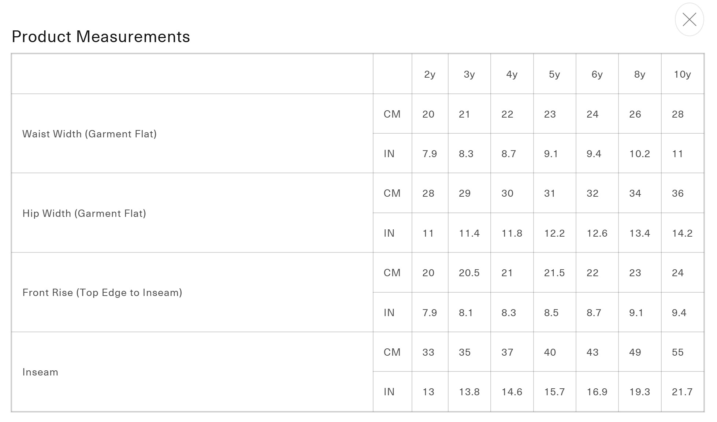Select the 20.5 cm front rise cell

469,273
